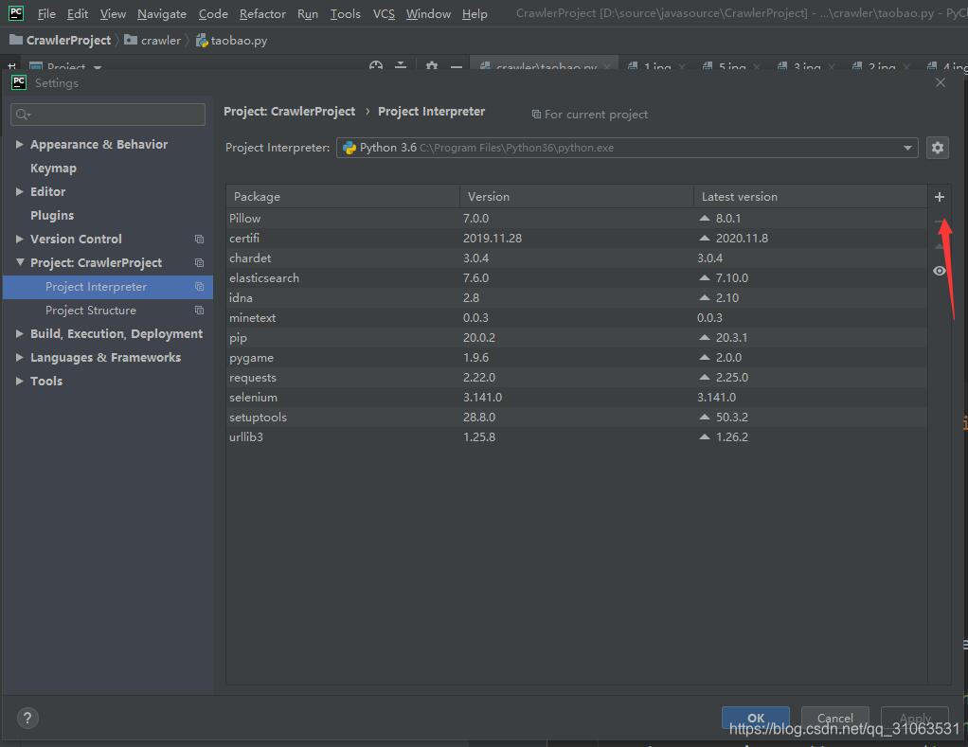Click CrawlerProject breadcrumb in navigation bar
The width and height of the screenshot is (968, 747).
click(61, 40)
